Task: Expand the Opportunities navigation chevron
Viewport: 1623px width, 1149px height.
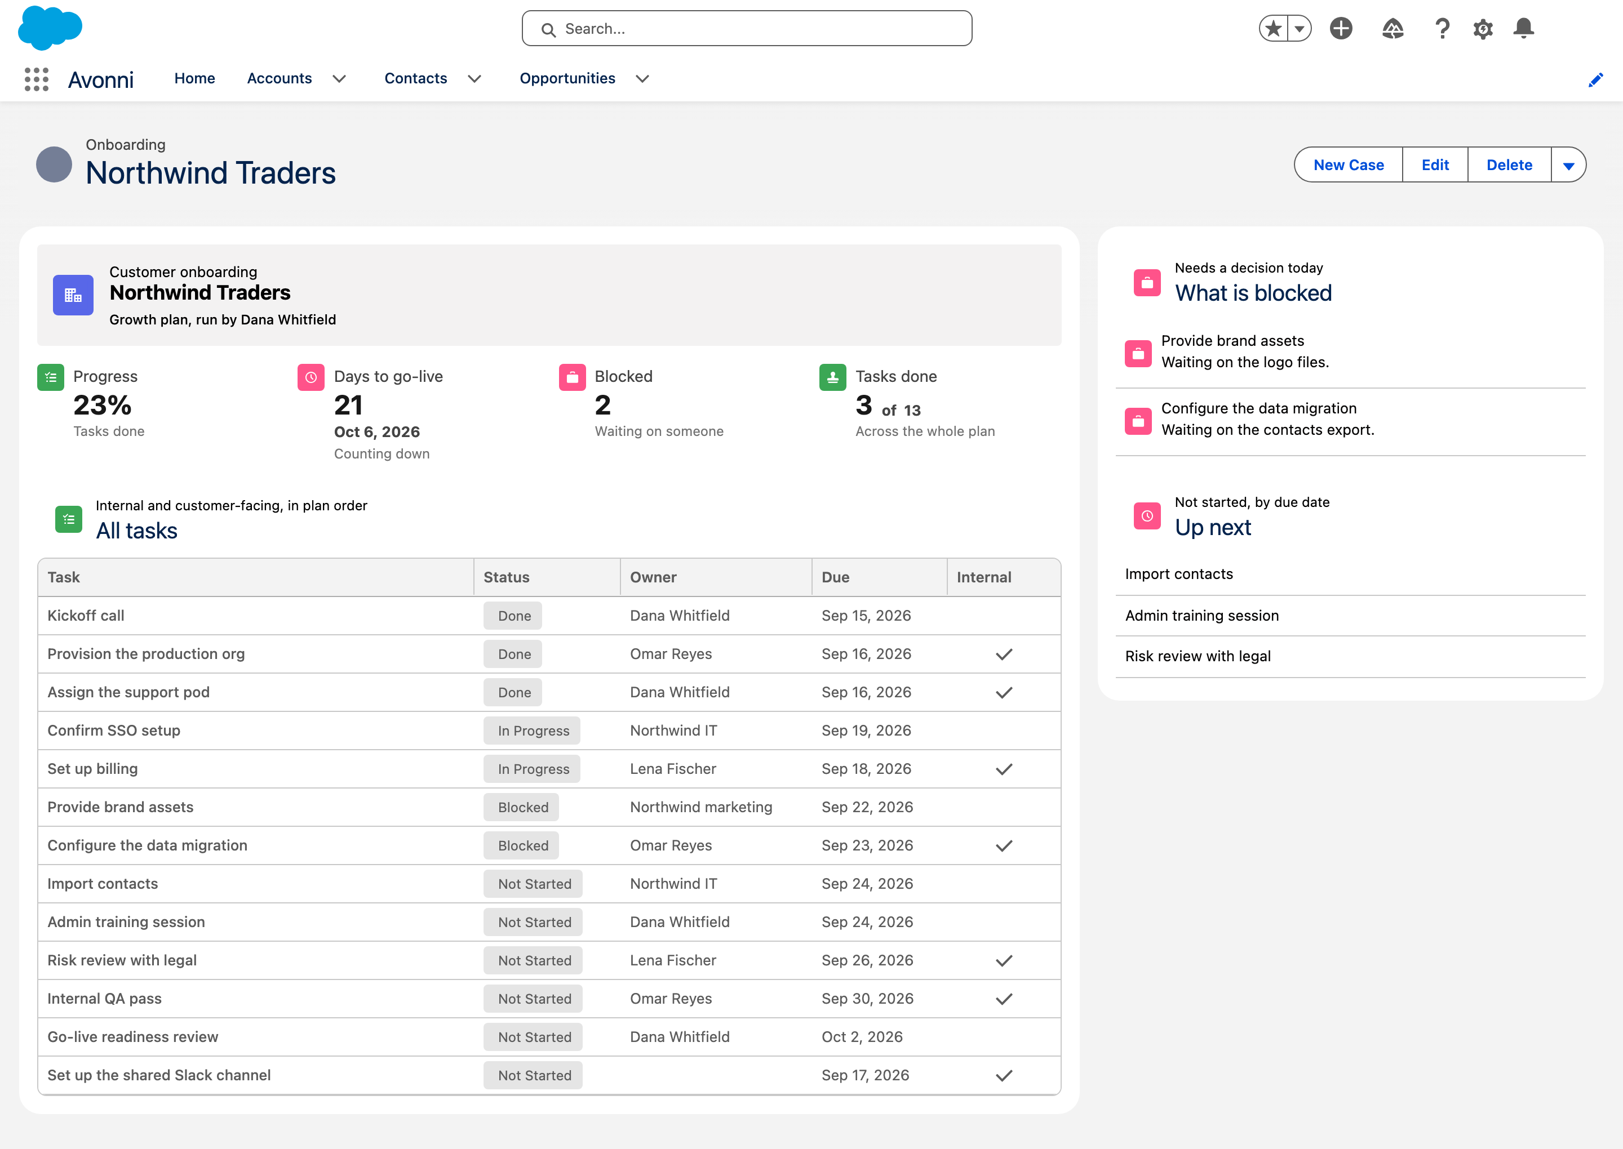Action: (x=642, y=78)
